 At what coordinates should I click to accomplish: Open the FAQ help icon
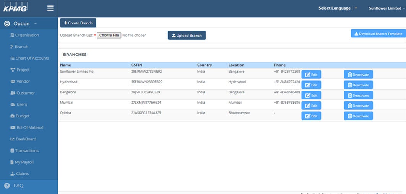(x=7, y=186)
